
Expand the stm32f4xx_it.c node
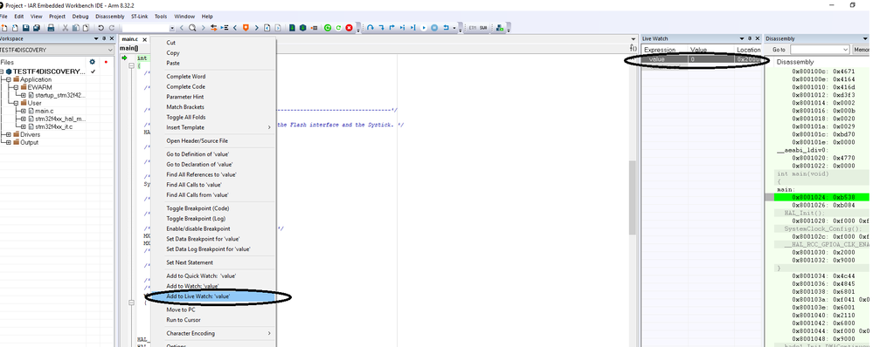(23, 126)
